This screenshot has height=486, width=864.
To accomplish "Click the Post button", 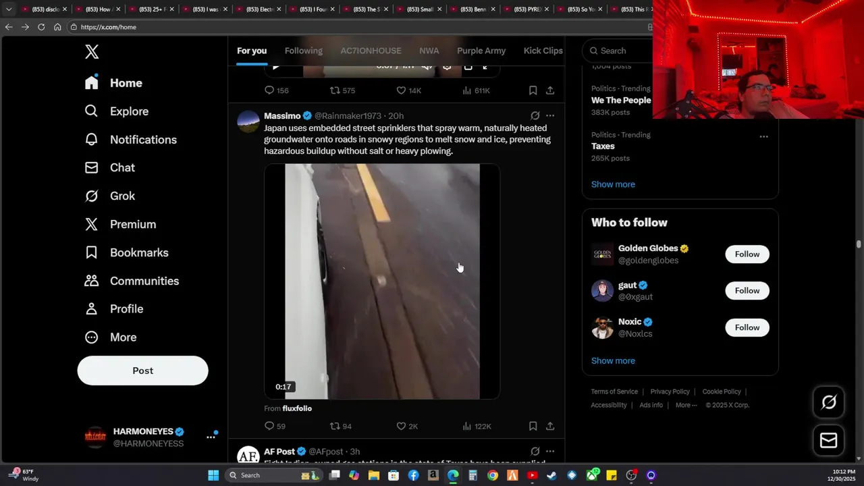I will tap(142, 371).
